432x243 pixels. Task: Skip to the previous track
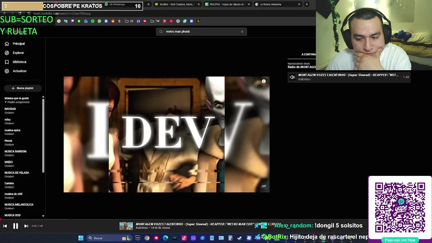click(x=5, y=226)
